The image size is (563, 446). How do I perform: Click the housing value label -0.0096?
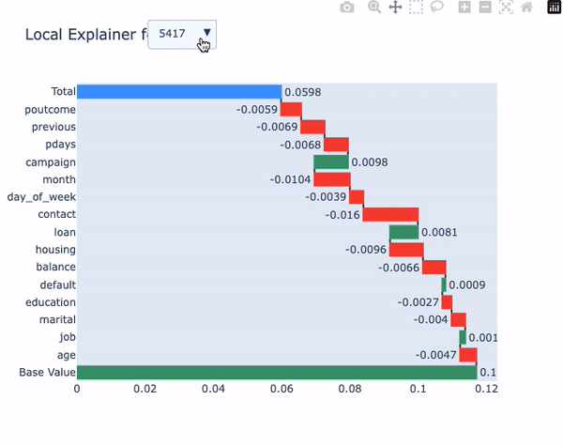coord(366,250)
